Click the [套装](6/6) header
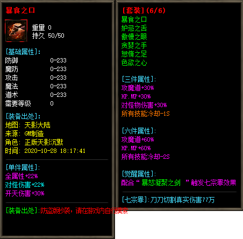Viewport: 243px width, 239px height. [x=144, y=10]
